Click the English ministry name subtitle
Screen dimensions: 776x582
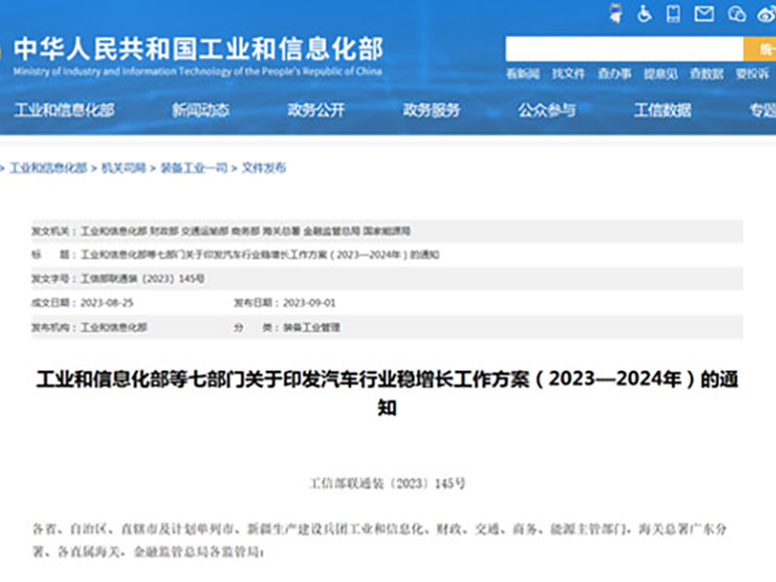[198, 71]
